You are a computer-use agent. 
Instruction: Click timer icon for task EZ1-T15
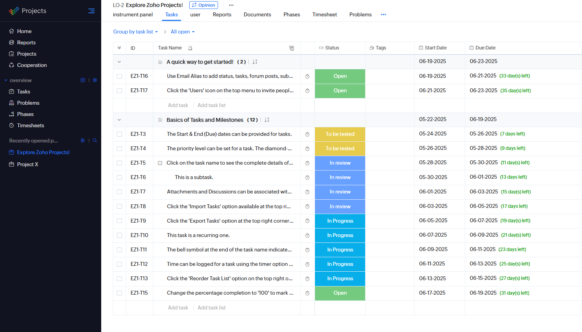point(308,293)
